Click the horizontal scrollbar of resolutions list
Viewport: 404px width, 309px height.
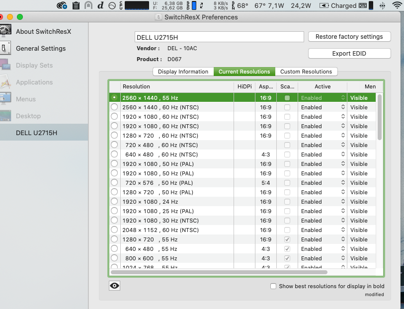point(219,272)
